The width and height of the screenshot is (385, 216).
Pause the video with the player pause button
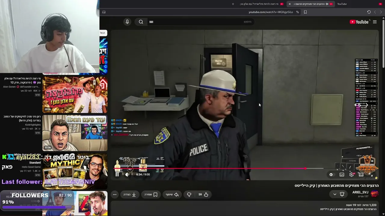point(117,174)
